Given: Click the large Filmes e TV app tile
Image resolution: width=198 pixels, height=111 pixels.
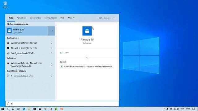Looking at the screenshot, I should click(87, 31).
